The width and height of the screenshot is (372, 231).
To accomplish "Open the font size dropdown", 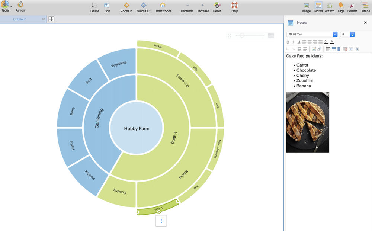I will click(352, 34).
